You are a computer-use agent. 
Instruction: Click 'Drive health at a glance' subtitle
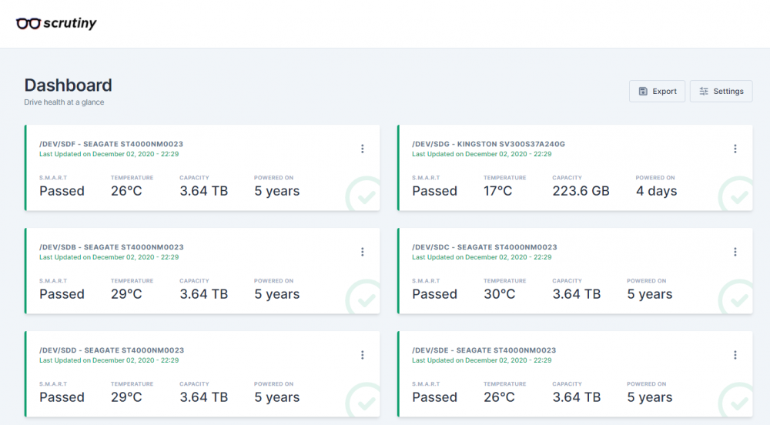click(64, 102)
